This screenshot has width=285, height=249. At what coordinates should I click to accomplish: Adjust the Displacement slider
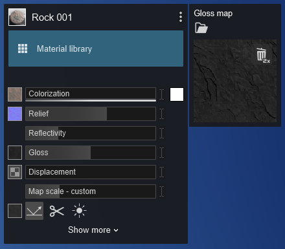coord(91,172)
